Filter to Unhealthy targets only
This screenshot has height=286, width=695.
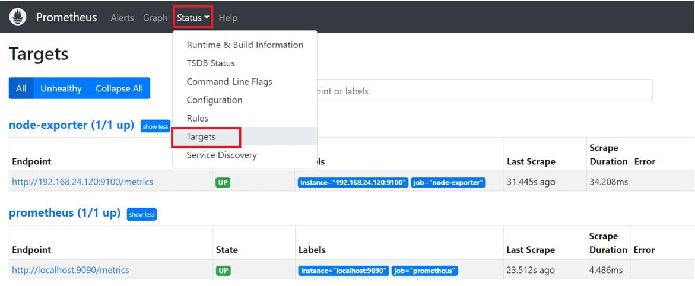pos(61,88)
